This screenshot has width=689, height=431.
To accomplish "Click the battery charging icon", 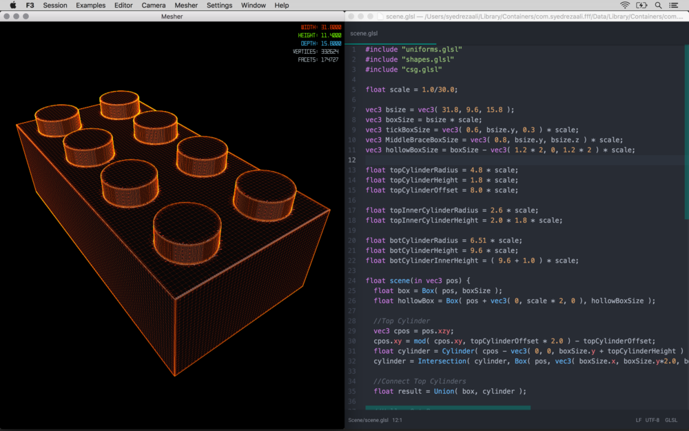I will pos(642,6).
